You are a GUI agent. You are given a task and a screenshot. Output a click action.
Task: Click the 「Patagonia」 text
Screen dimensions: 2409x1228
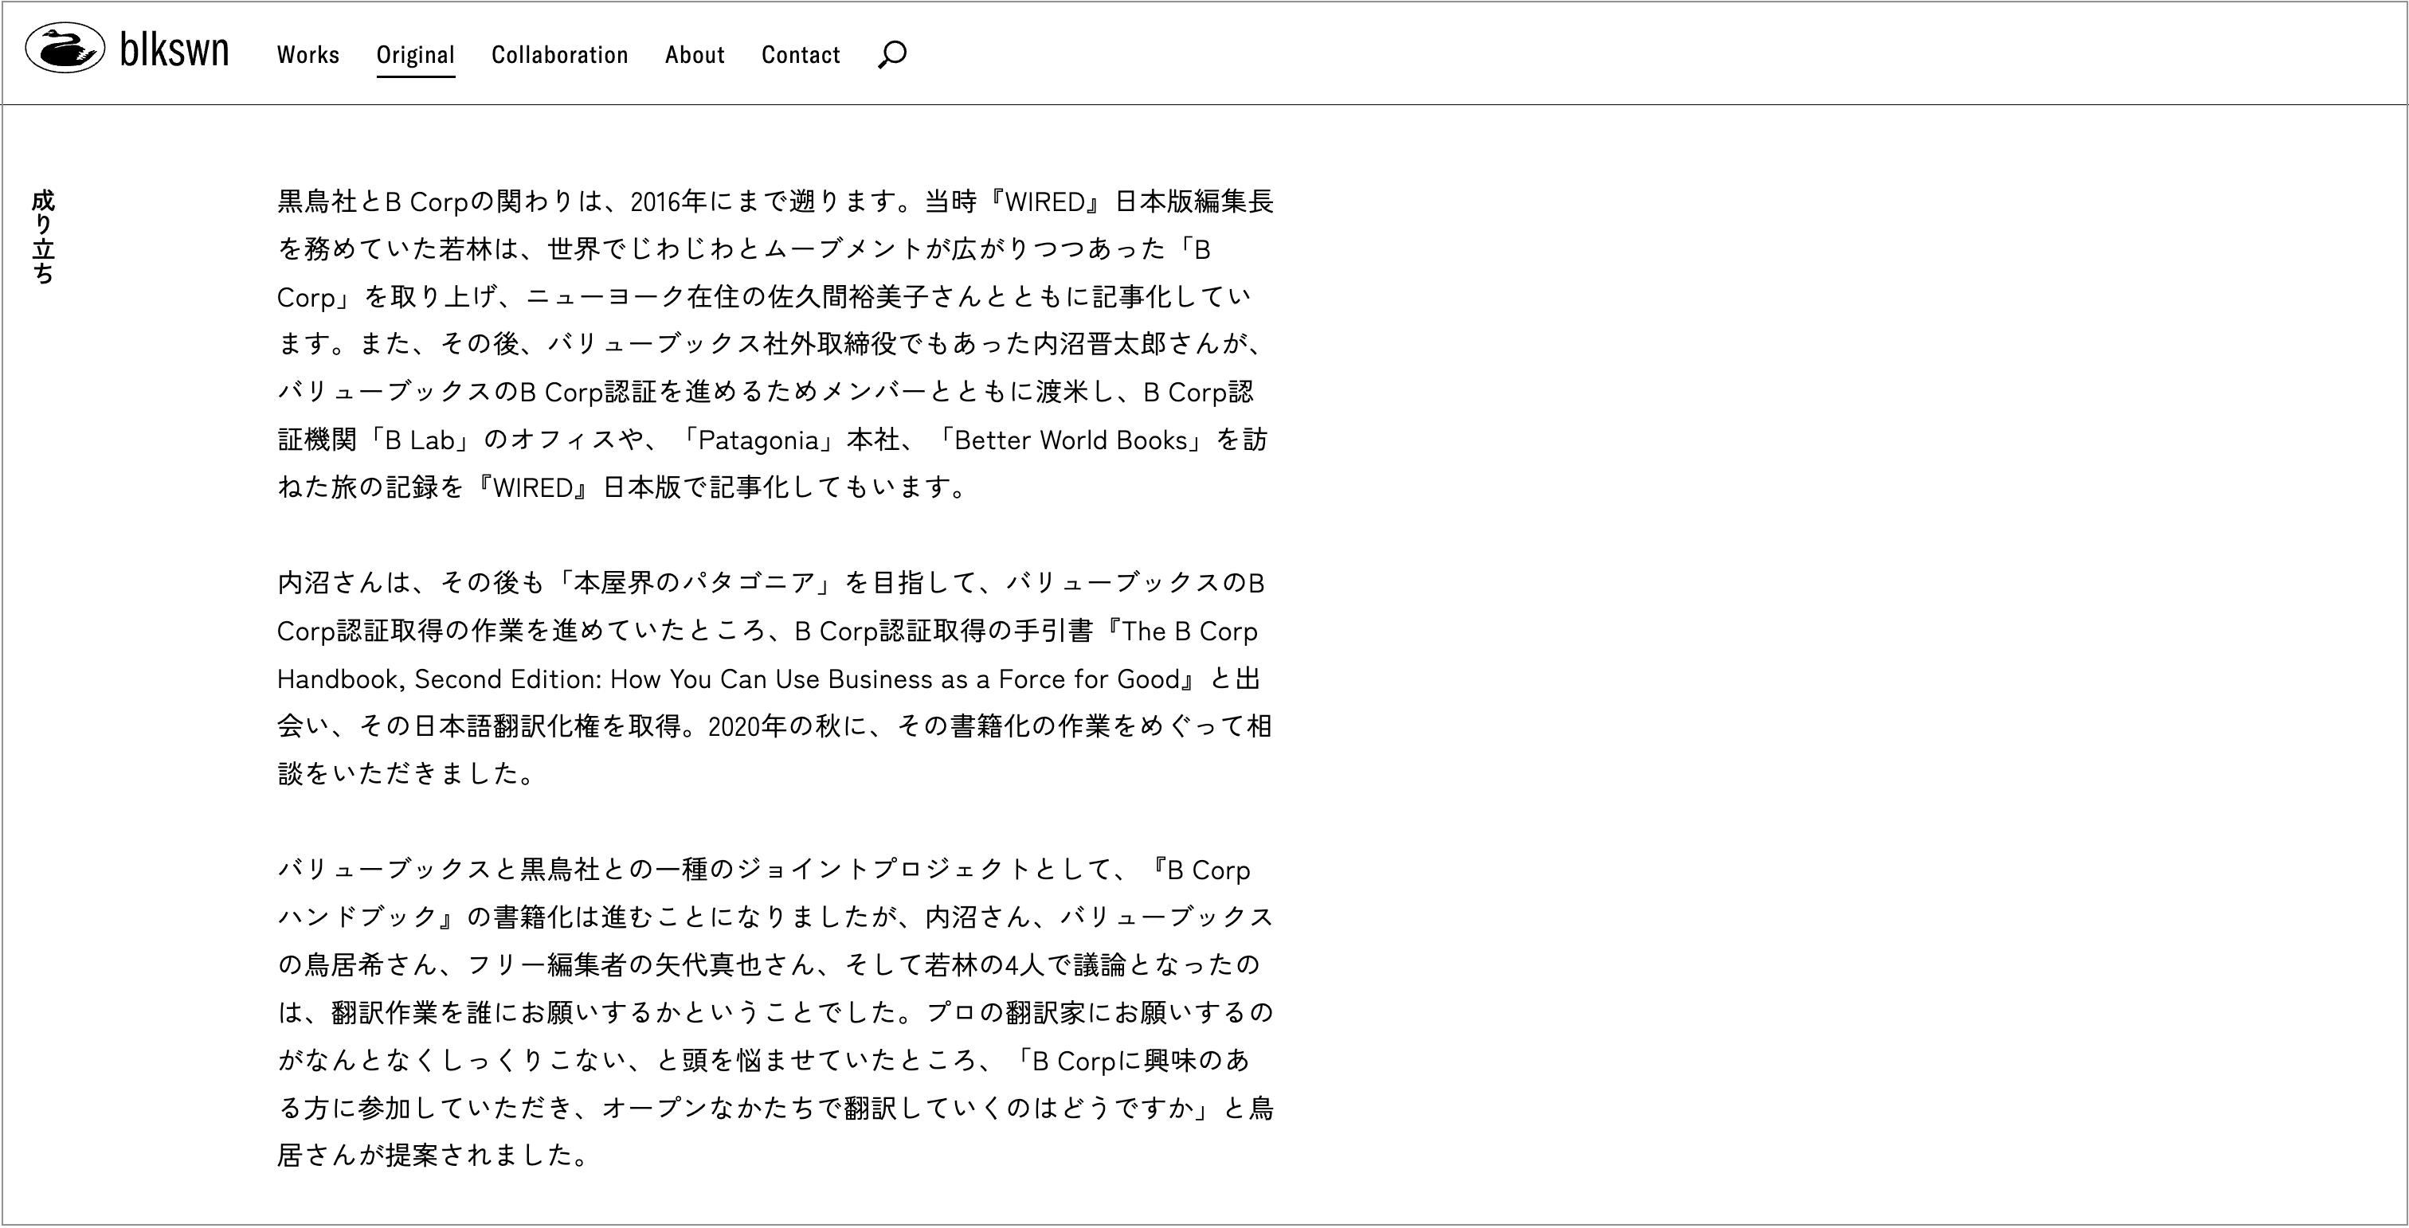tap(758, 440)
